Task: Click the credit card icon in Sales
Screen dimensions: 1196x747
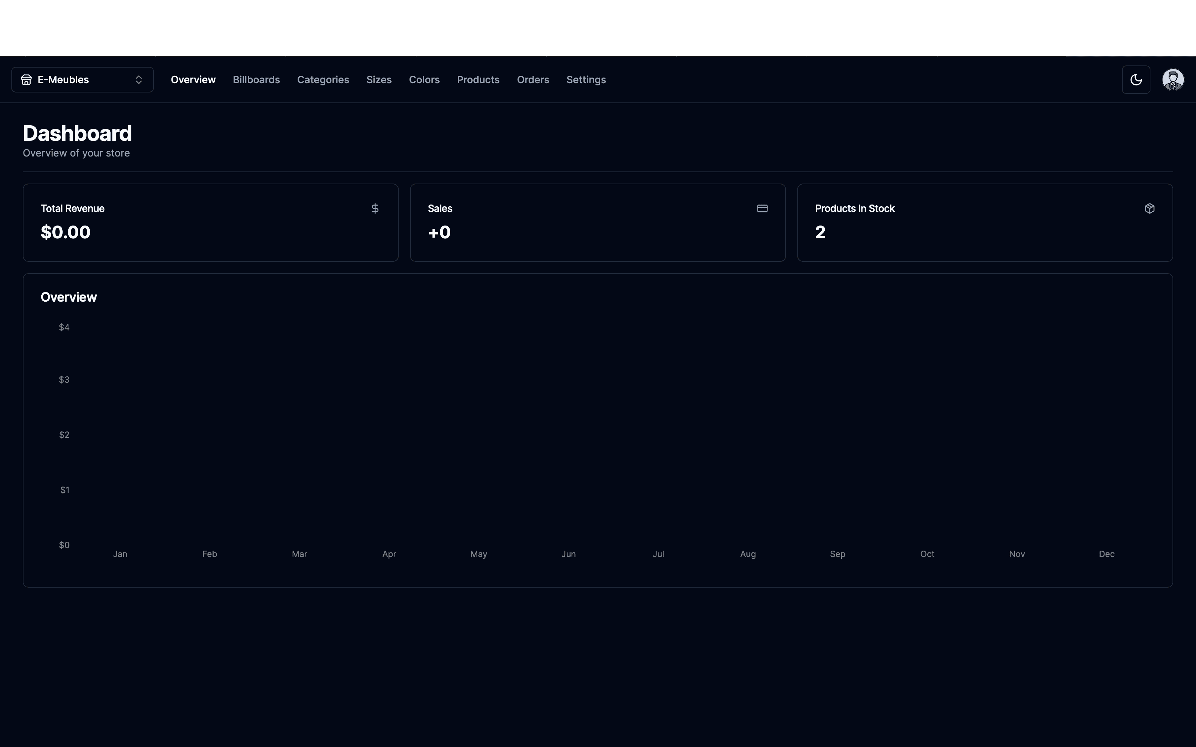Action: 762,208
